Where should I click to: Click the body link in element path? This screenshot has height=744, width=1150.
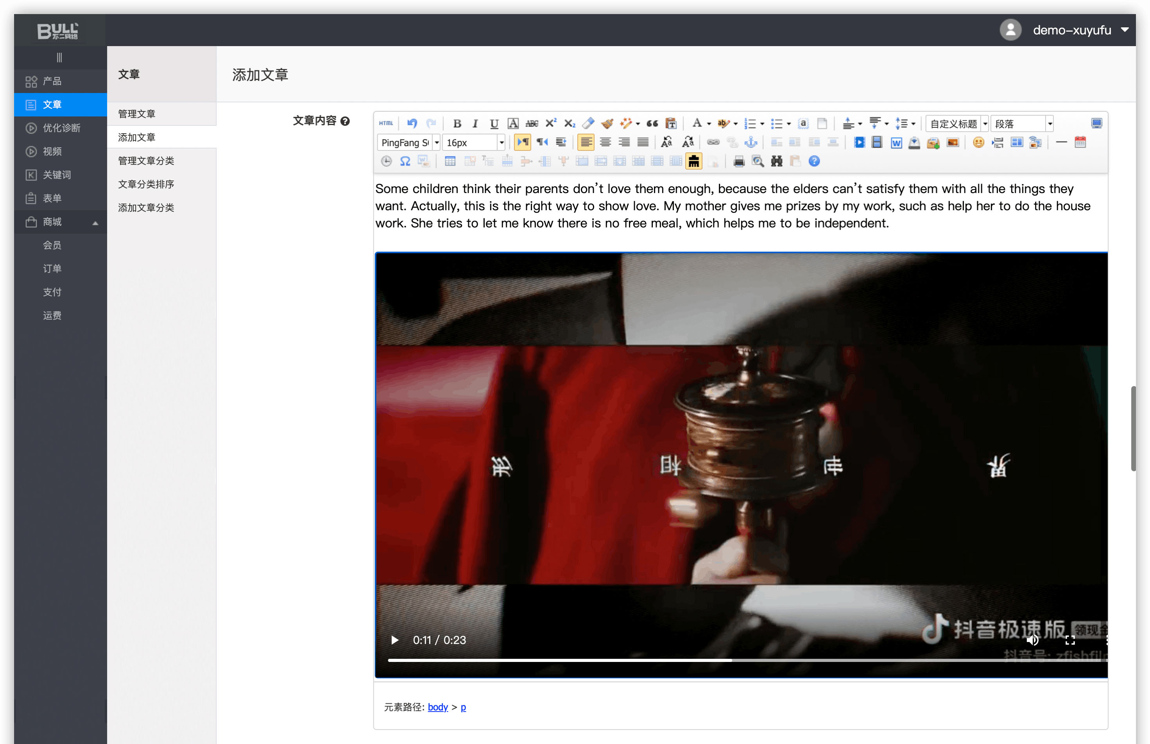coord(438,707)
